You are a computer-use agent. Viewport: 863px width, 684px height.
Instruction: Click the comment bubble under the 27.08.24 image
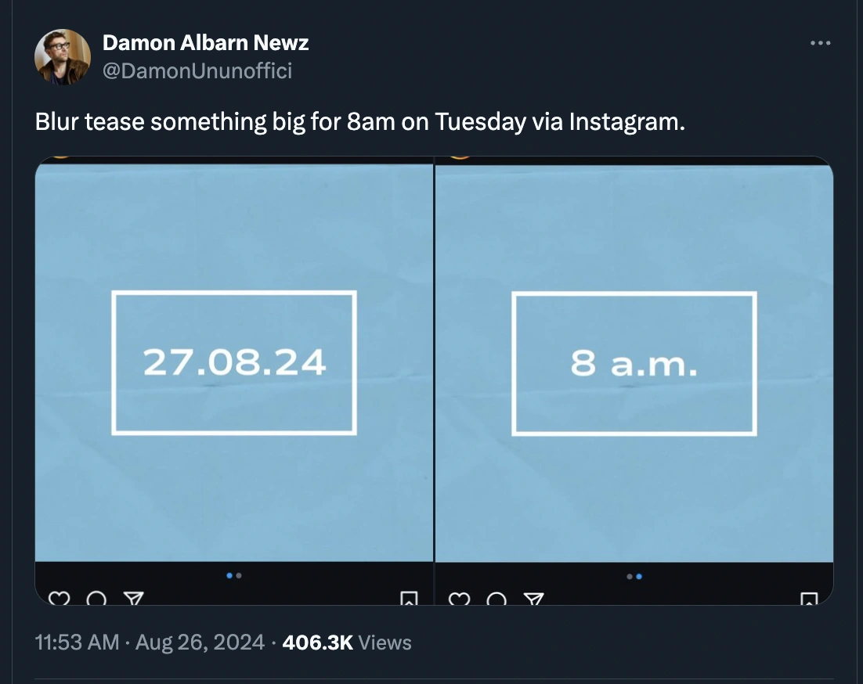pos(96,599)
